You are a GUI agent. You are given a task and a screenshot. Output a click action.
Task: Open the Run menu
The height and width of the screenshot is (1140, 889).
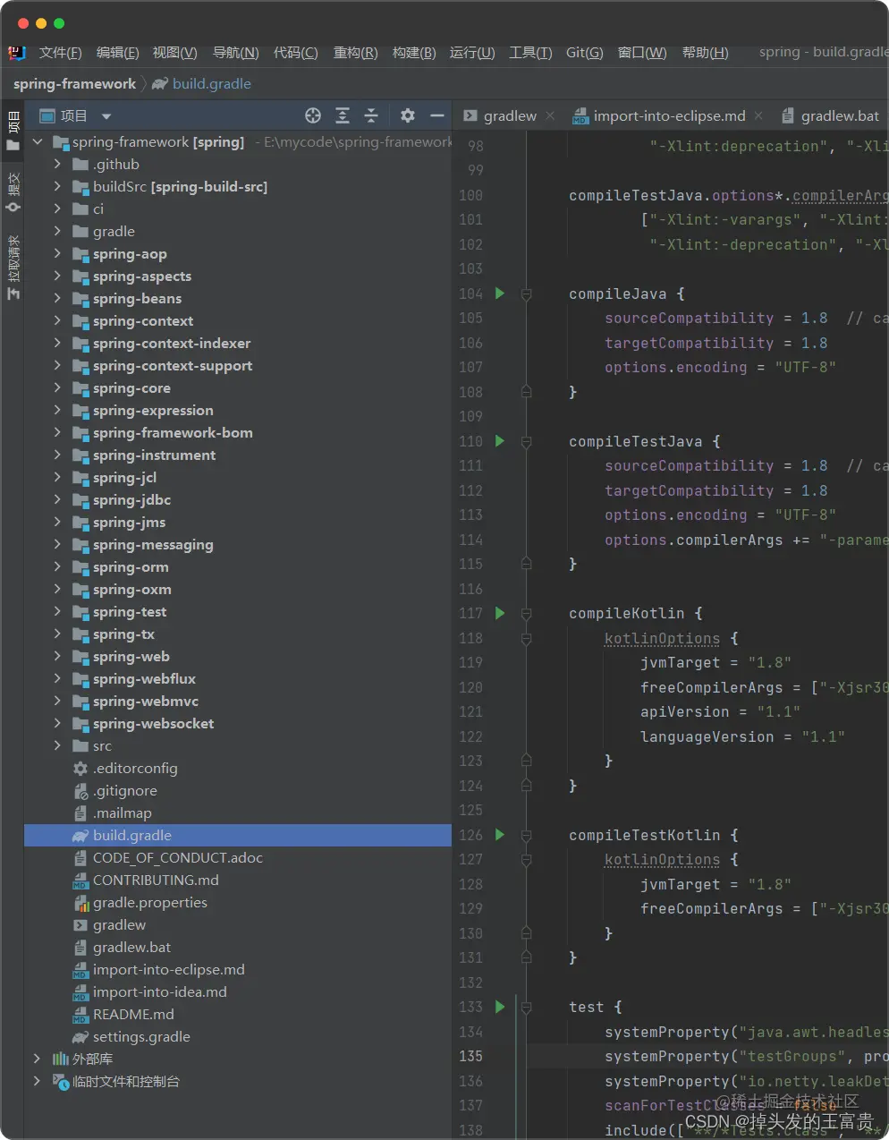click(472, 53)
